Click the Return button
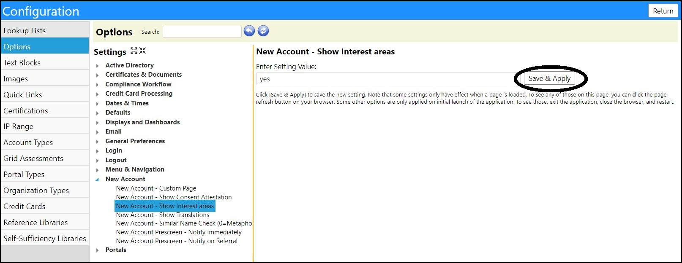 pyautogui.click(x=663, y=11)
